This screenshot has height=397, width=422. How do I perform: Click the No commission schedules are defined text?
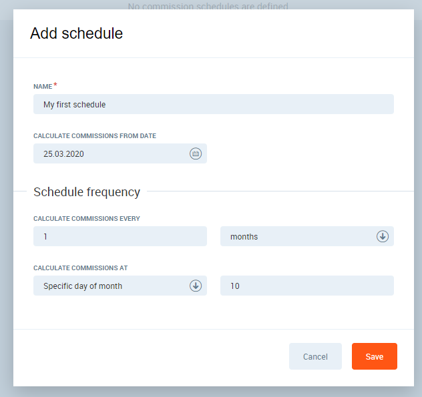[x=208, y=6]
